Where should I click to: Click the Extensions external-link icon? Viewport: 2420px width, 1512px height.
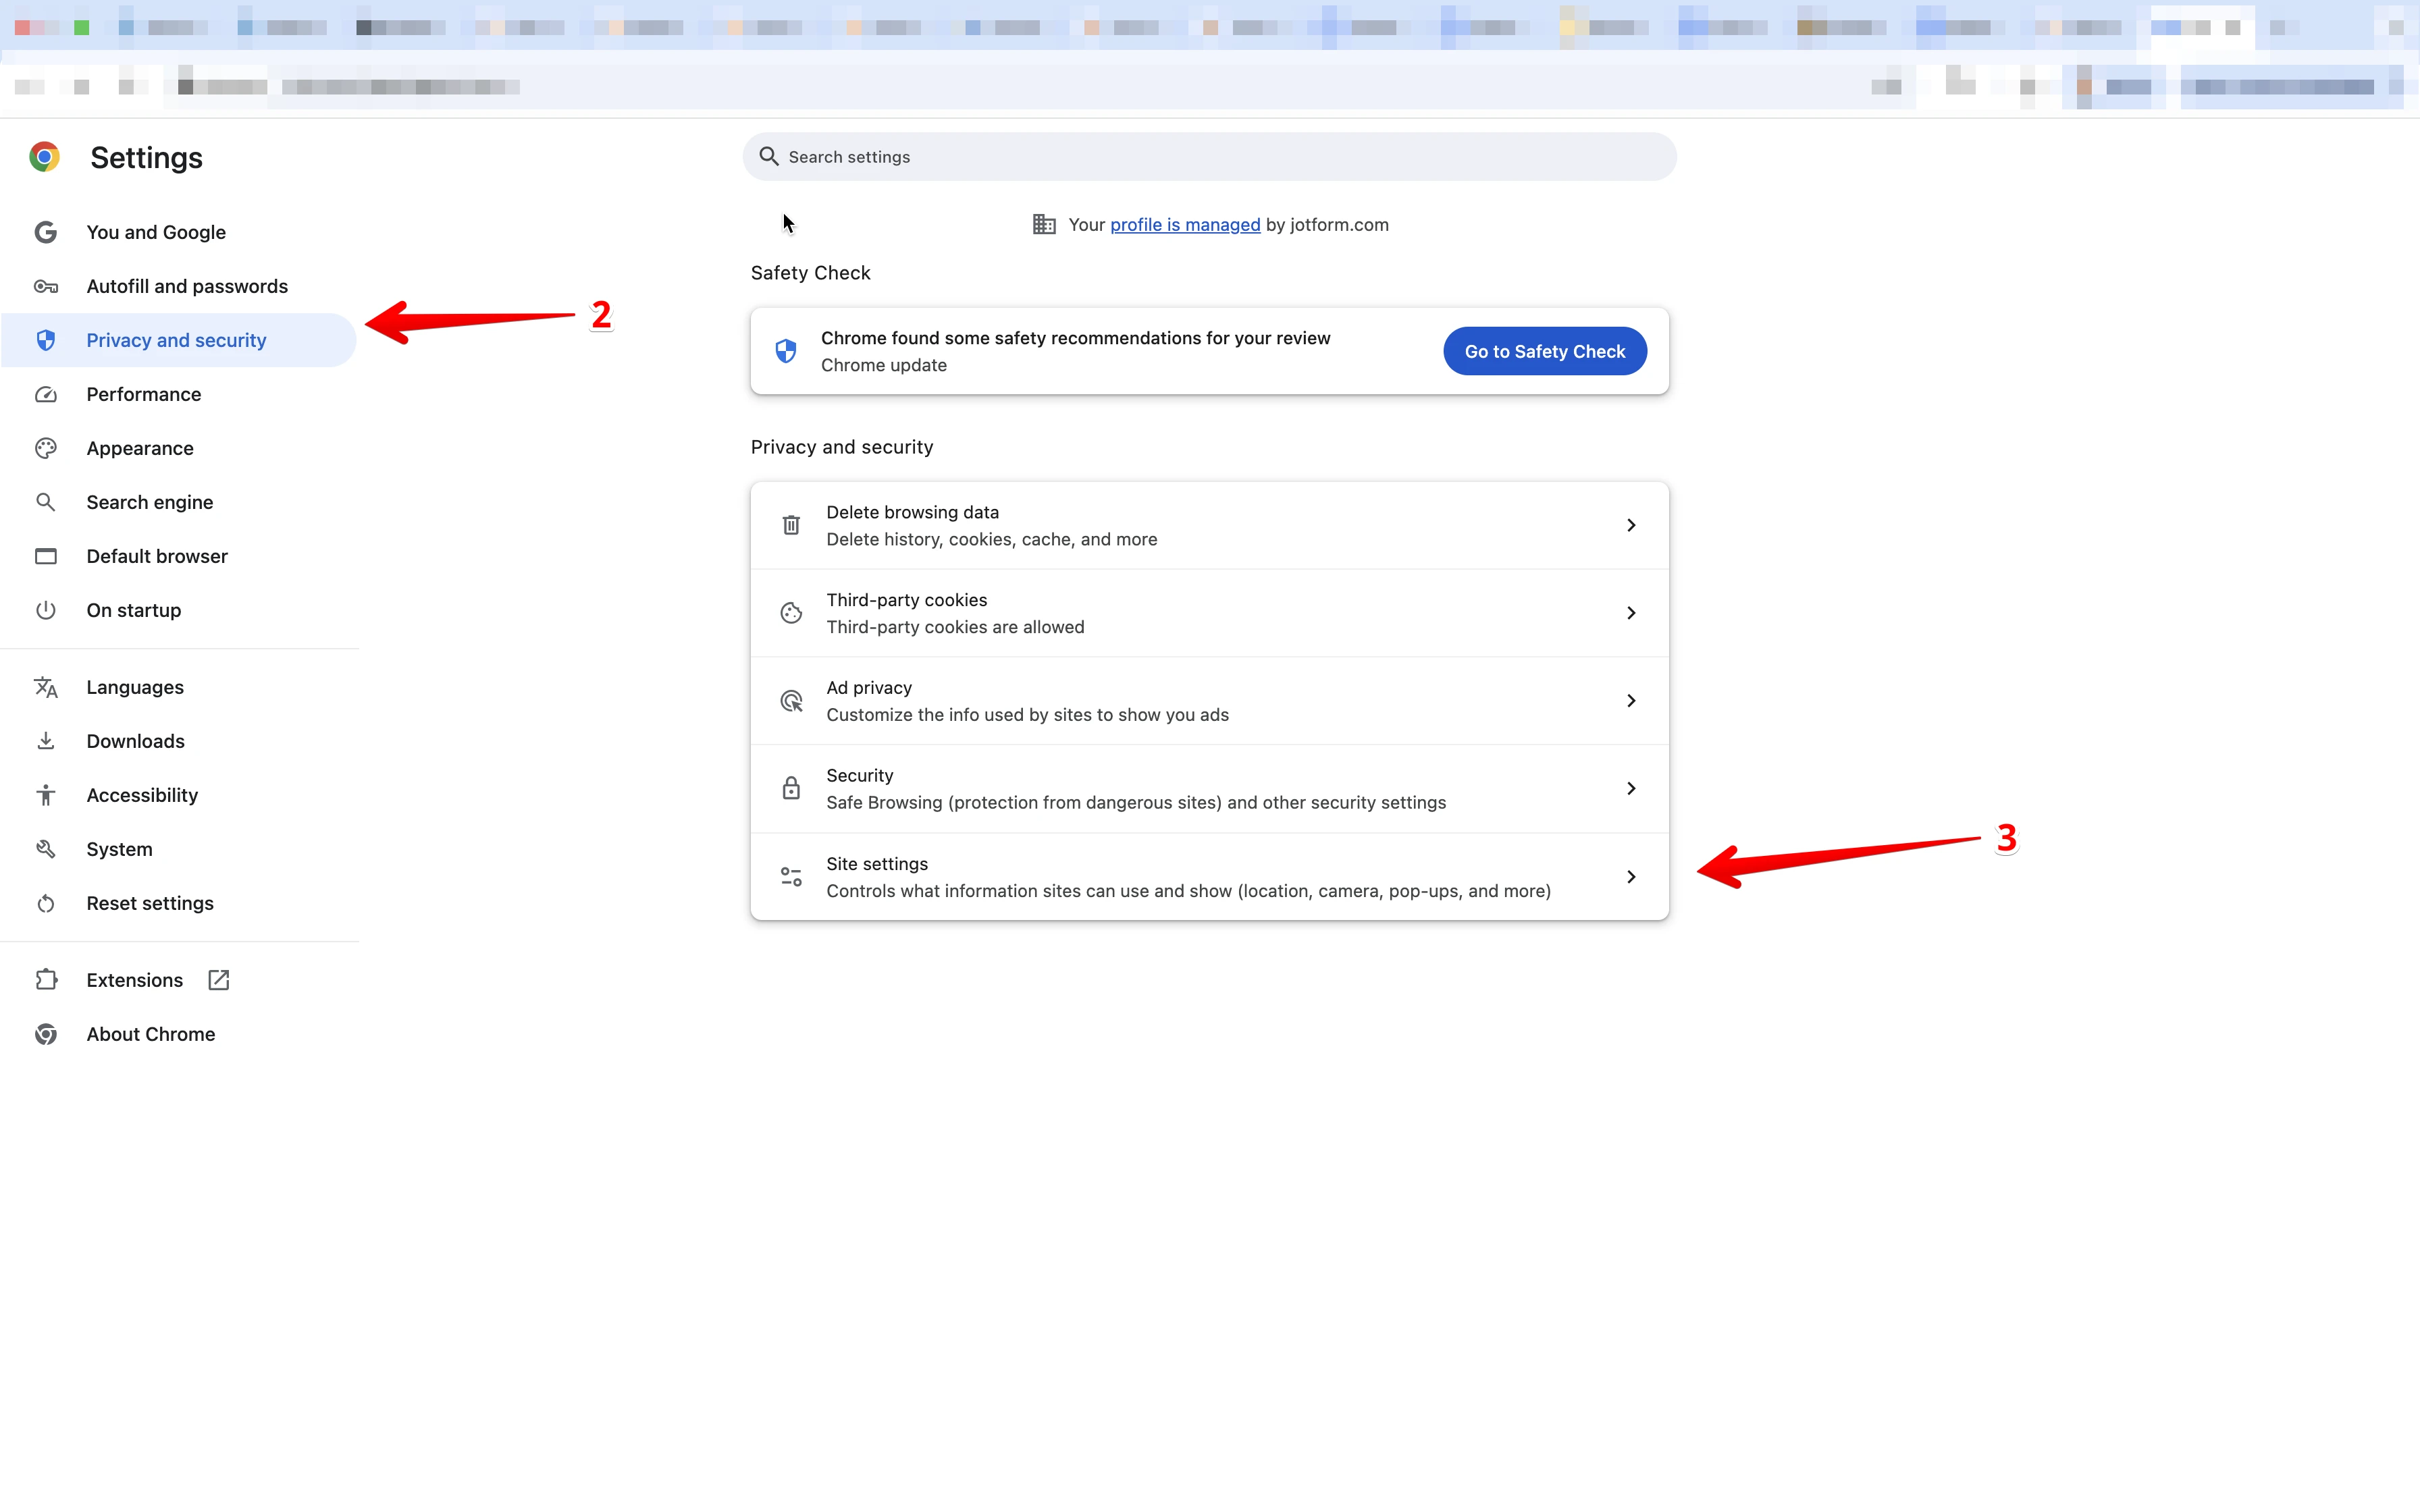click(x=219, y=980)
